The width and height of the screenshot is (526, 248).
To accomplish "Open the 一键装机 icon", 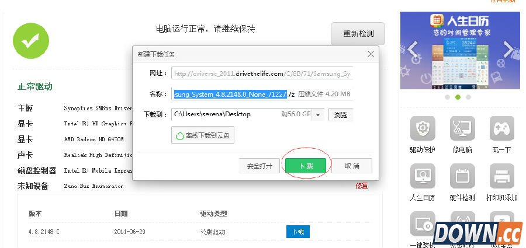I will (423, 223).
